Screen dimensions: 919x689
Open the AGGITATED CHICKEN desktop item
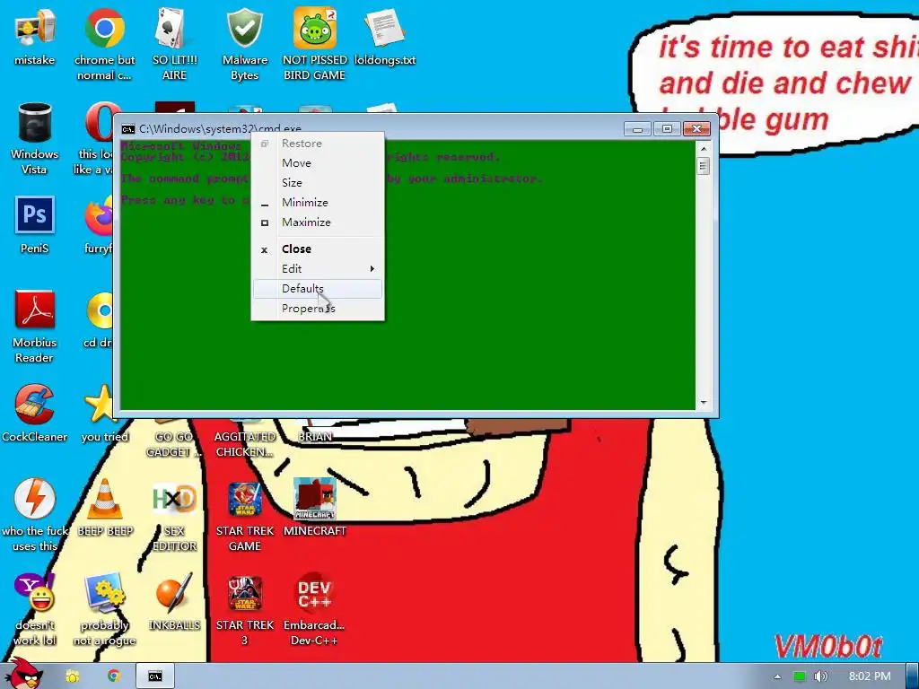244,440
